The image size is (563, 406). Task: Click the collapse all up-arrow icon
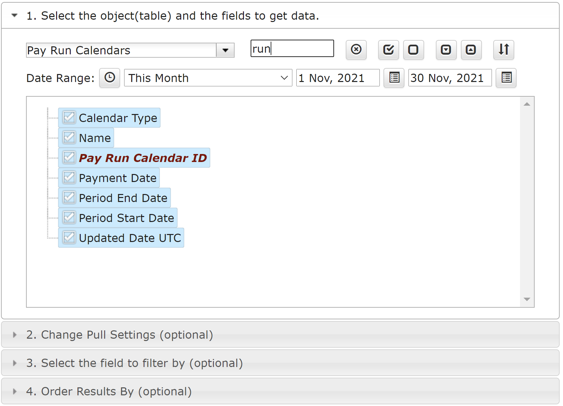click(471, 50)
